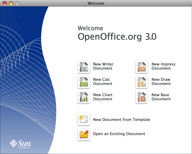Minimize the Welcome window with the yellow button
Image resolution: width=192 pixels, height=154 pixels.
click(11, 3)
